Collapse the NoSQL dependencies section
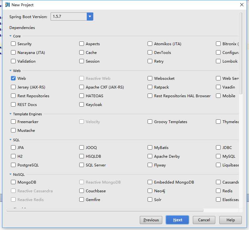Image resolution: width=249 pixels, height=230 pixels. point(11,174)
